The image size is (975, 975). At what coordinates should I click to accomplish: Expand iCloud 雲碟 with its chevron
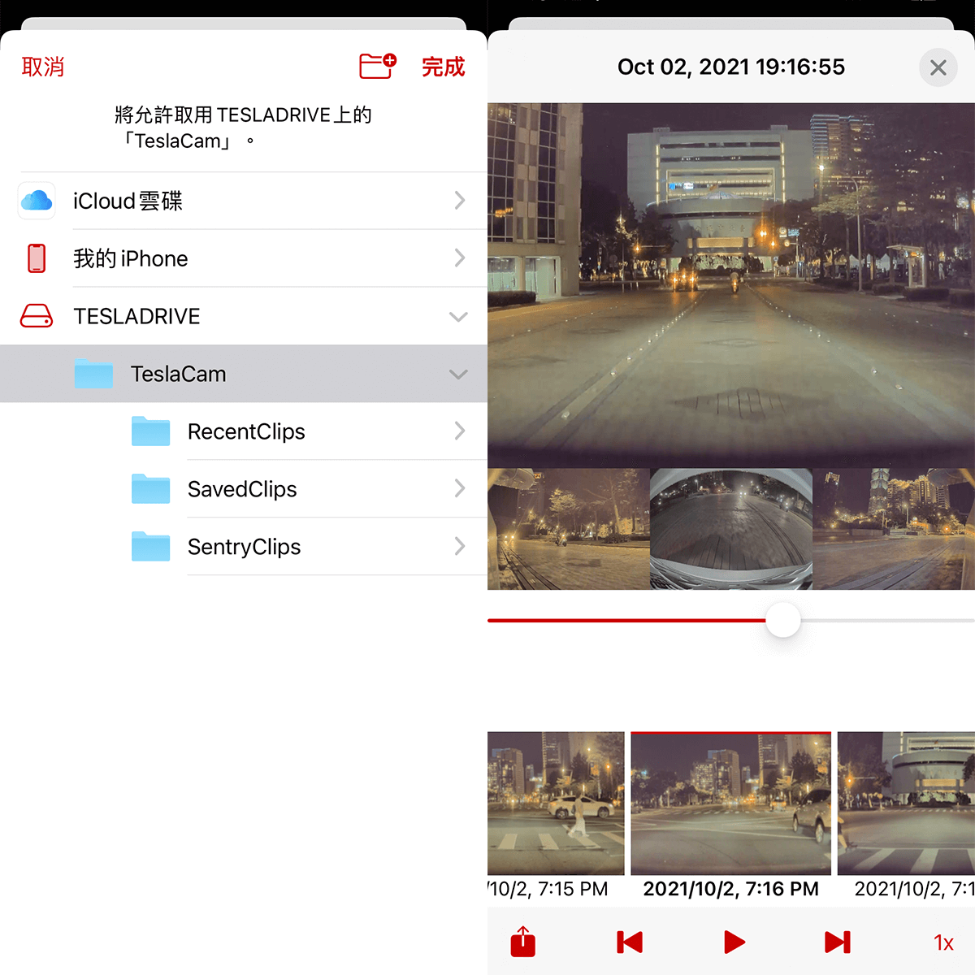coord(460,201)
